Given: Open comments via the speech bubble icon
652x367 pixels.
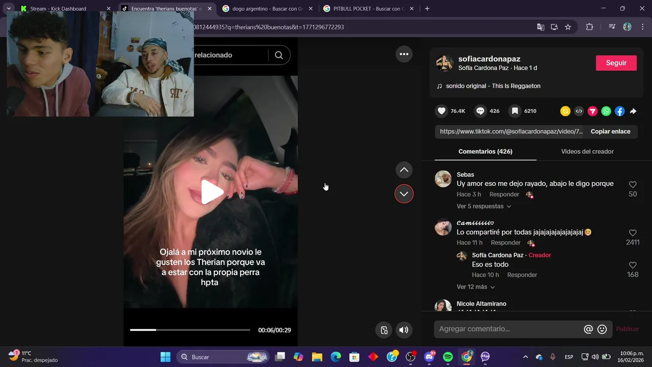Looking at the screenshot, I should pyautogui.click(x=480, y=111).
